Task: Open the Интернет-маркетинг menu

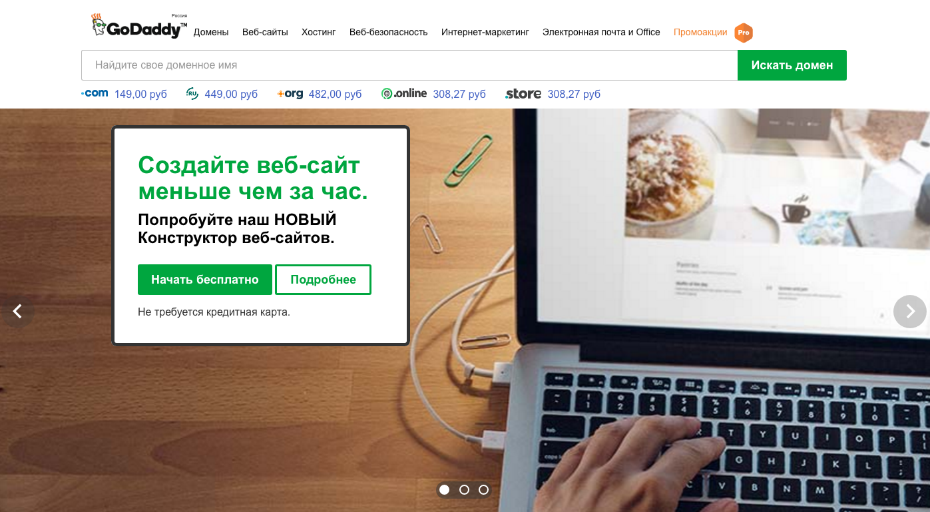Action: pyautogui.click(x=485, y=32)
